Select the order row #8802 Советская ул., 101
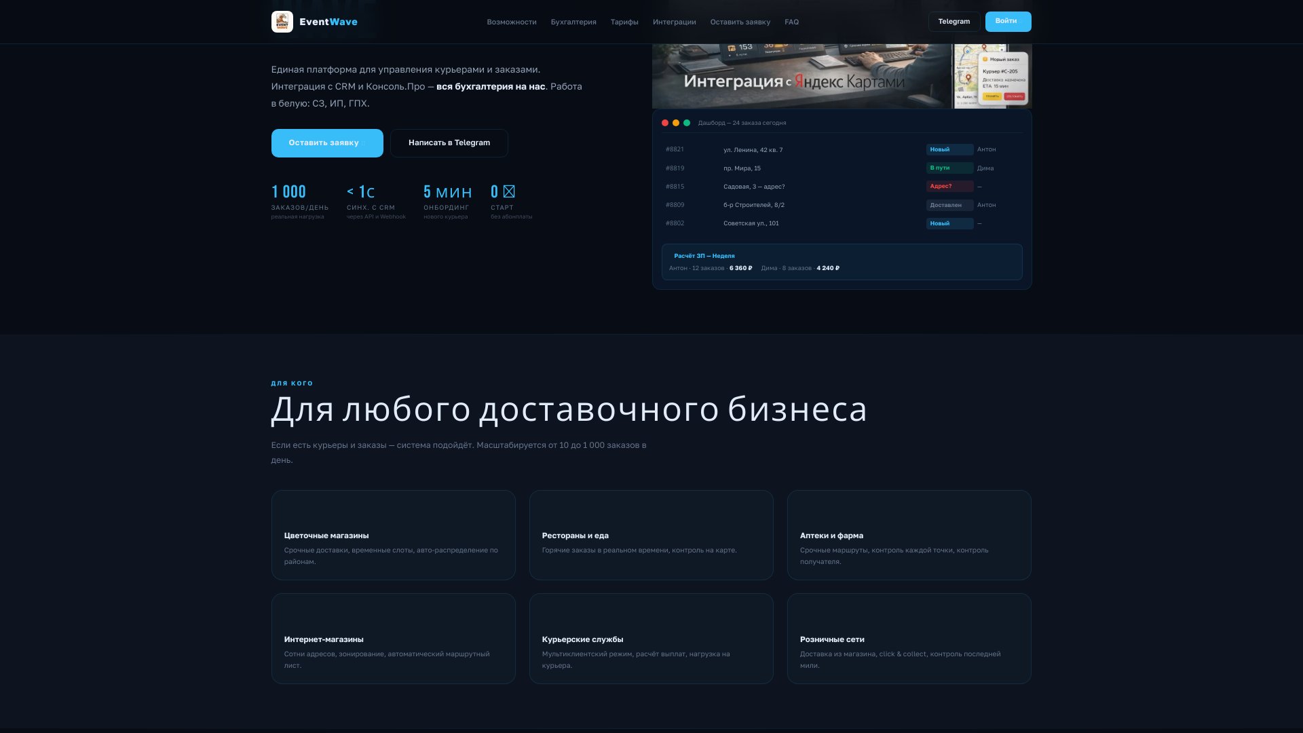 click(814, 223)
